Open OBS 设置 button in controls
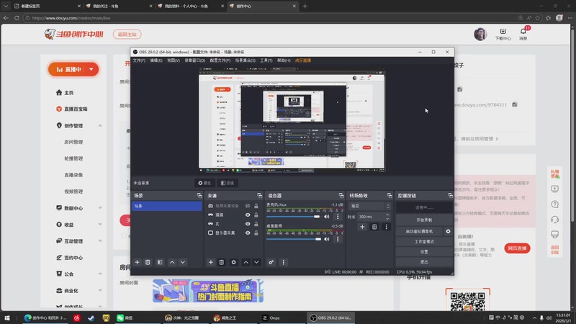576x324 pixels. click(424, 251)
